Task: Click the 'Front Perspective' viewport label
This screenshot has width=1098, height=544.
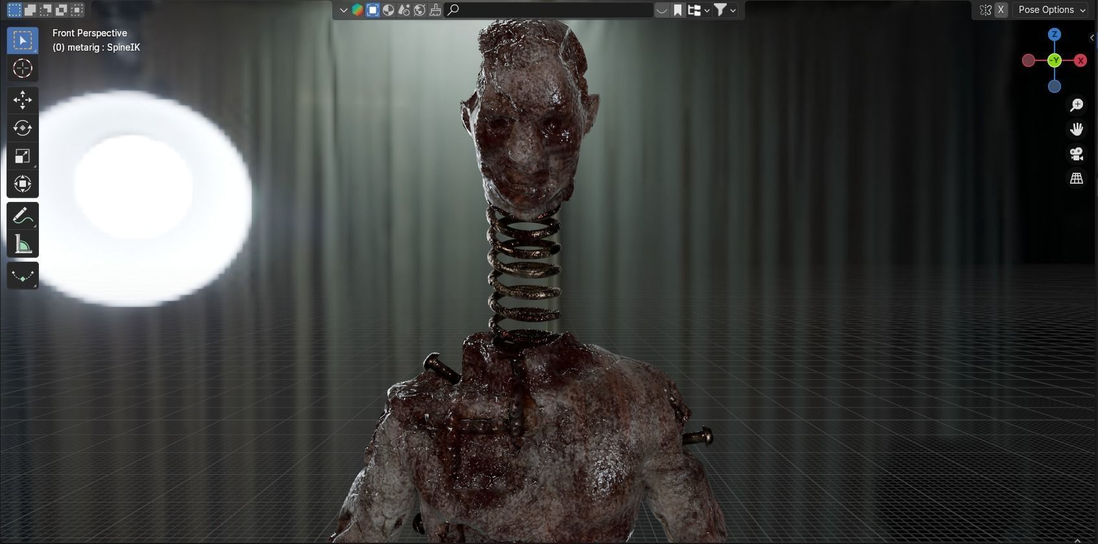Action: pos(90,33)
